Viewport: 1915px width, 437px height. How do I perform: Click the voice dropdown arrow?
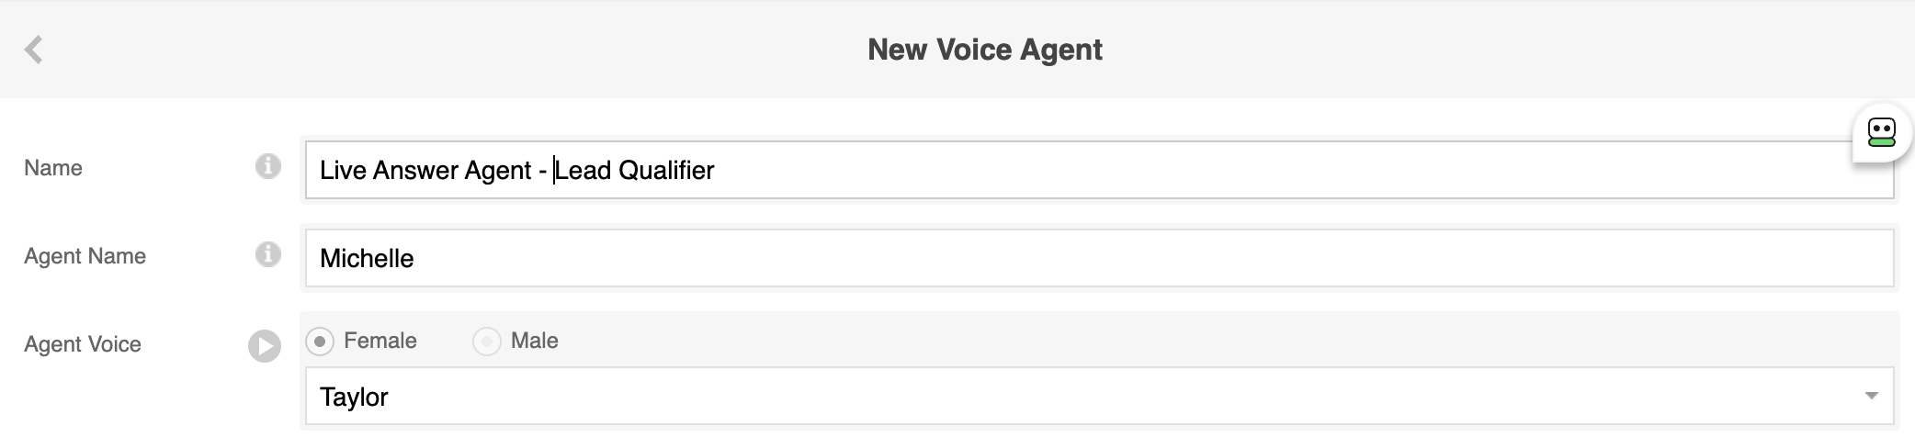1871,397
